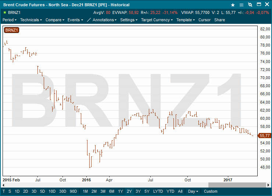The image size is (272, 196).
Task: Click the green BRNZ1 status square
Action: 5,12
